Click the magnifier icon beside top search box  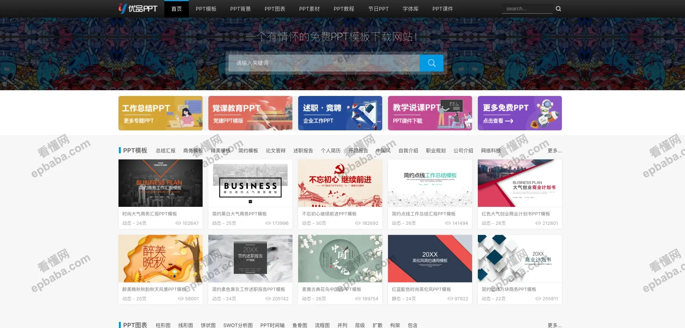[558, 9]
